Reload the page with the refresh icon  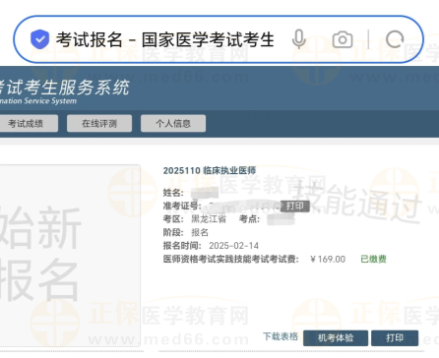click(x=395, y=39)
